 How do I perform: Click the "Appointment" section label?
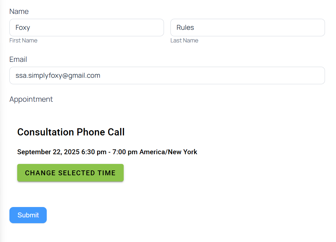coord(31,99)
